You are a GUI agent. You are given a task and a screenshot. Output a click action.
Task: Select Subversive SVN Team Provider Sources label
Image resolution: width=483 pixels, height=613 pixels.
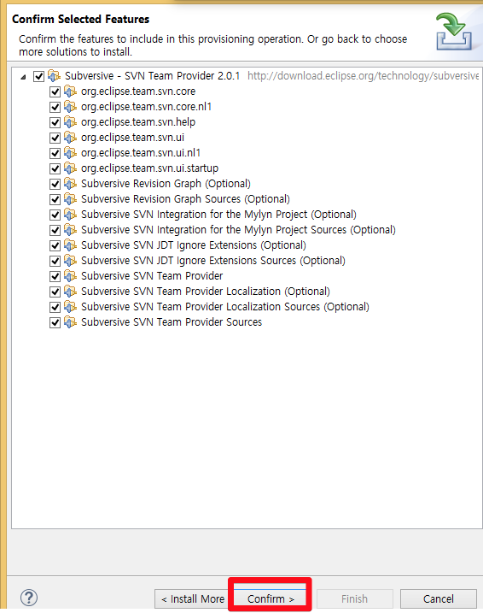pos(172,322)
